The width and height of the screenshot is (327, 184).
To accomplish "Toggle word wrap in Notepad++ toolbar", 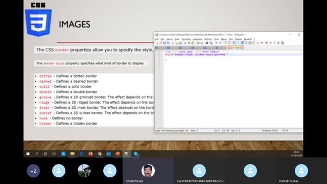I will pyautogui.click(x=234, y=43).
